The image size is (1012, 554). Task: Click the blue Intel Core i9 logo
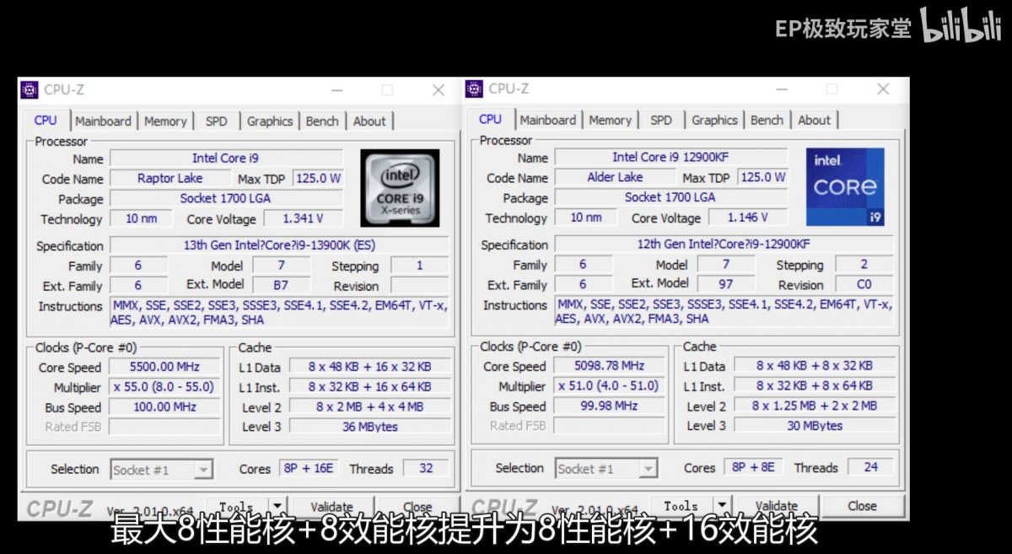coord(845,186)
